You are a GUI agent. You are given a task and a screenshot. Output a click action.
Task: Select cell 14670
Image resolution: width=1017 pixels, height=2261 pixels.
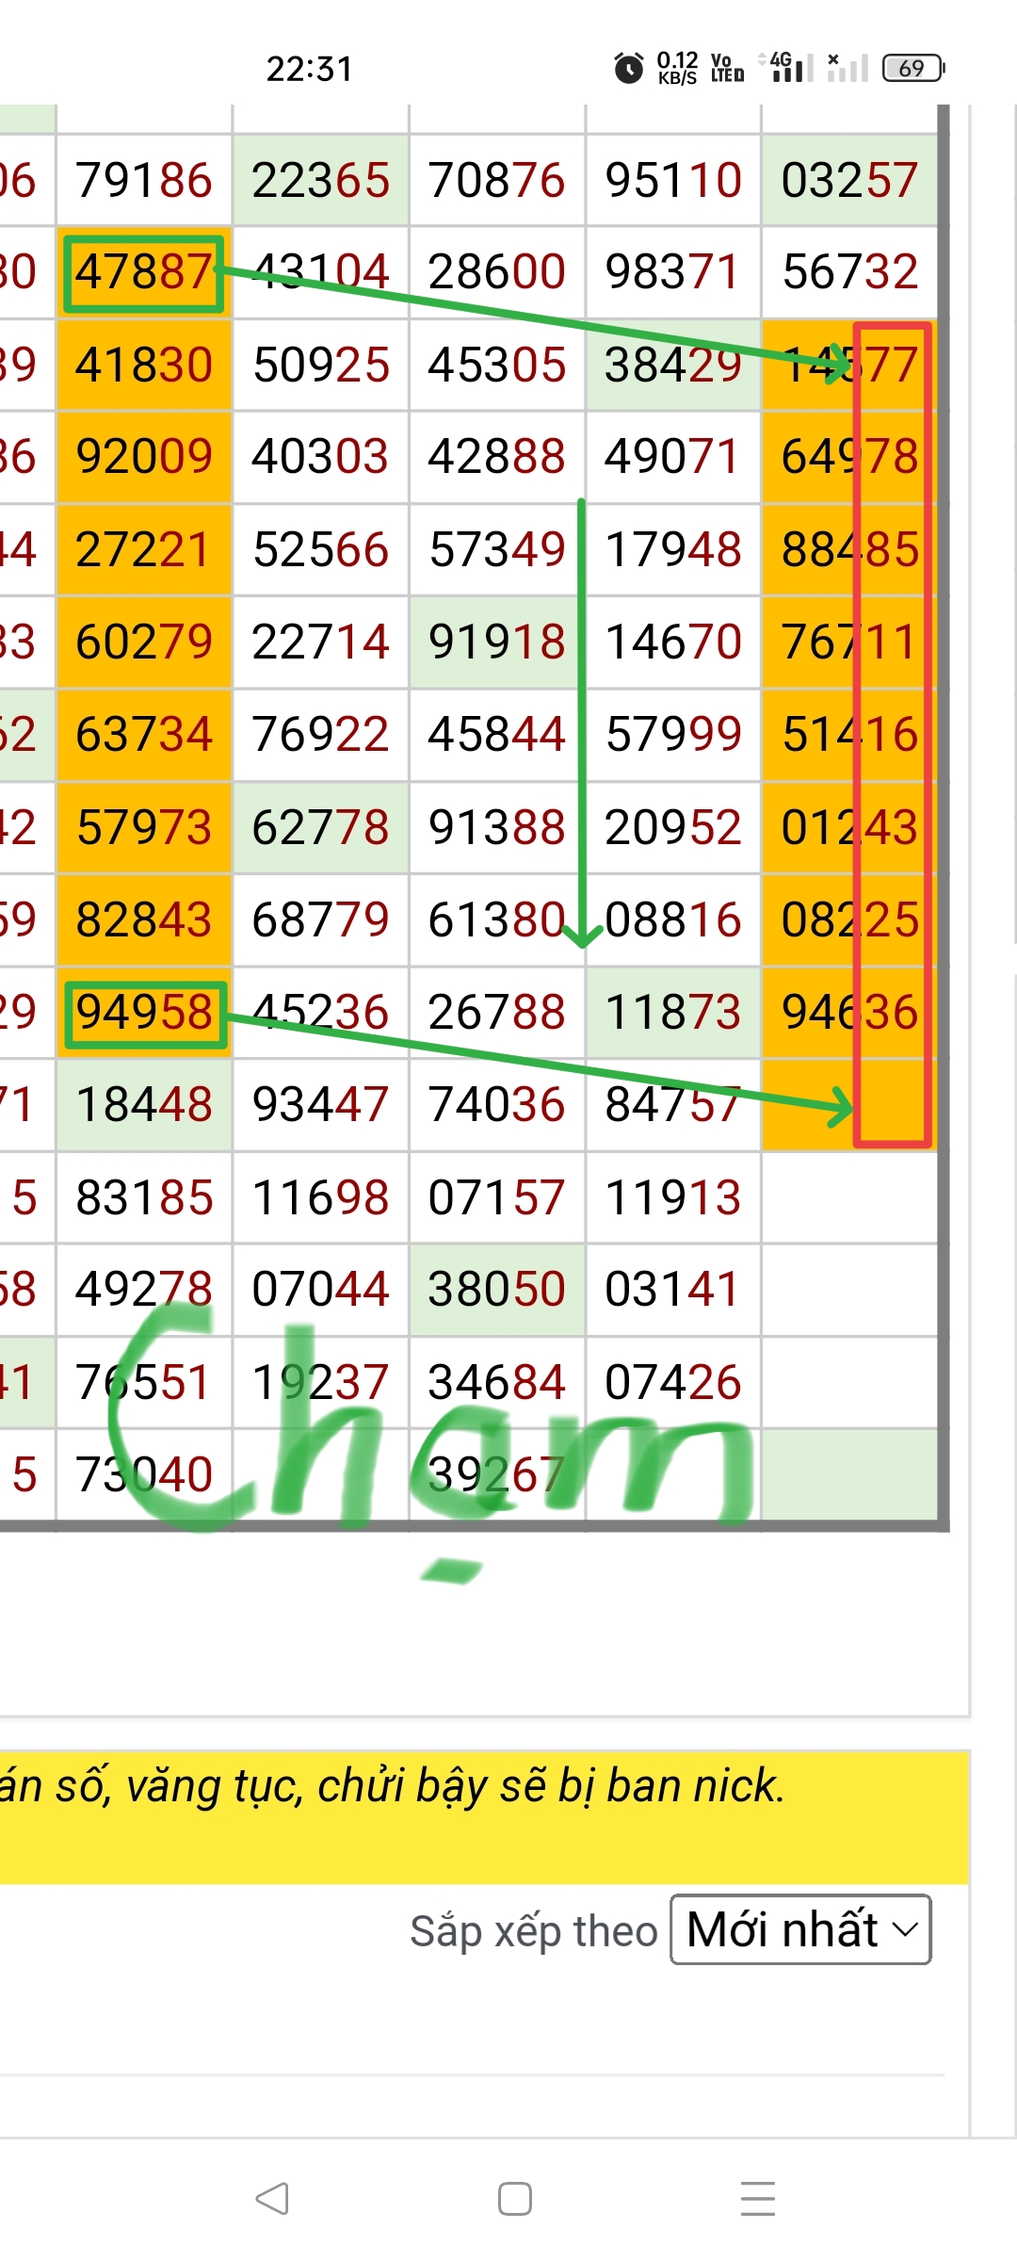673,643
